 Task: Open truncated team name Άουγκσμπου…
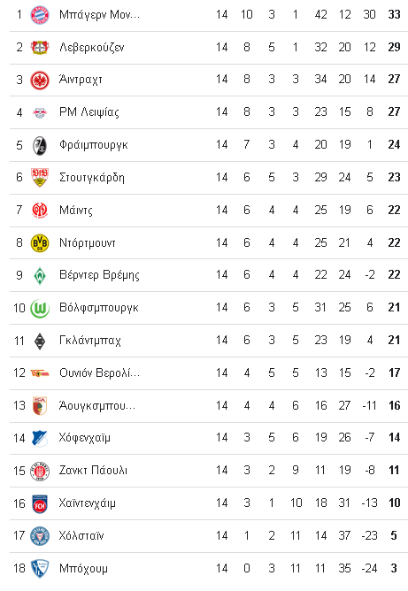96,405
